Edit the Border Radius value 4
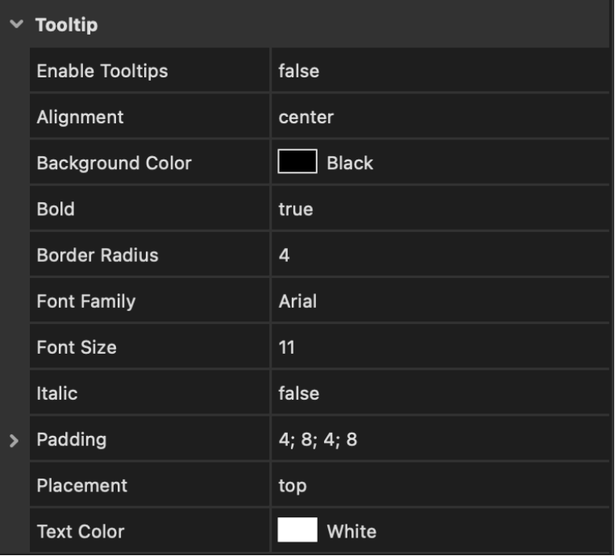Viewport: 615px width, 556px height. tap(284, 255)
